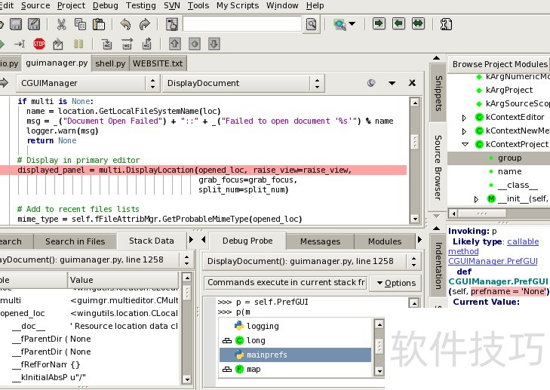The image size is (550, 390).
Task: Click the callable method link
Action: pos(522,241)
